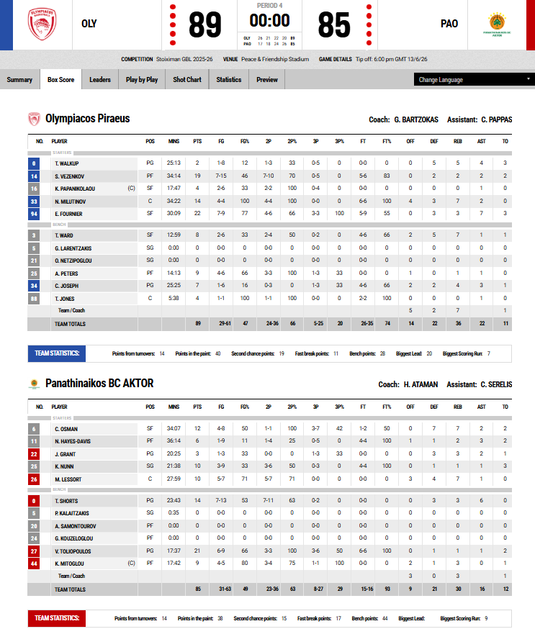Viewport: 535px width, 629px height.
Task: Click player S. VEZENKOV's name
Action: click(x=69, y=176)
